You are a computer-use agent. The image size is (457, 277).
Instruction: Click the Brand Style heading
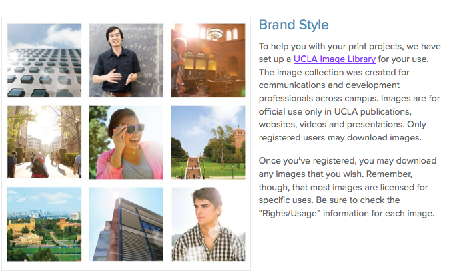pyautogui.click(x=294, y=25)
